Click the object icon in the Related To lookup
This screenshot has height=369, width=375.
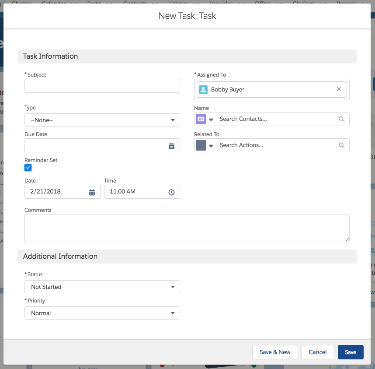coord(201,145)
